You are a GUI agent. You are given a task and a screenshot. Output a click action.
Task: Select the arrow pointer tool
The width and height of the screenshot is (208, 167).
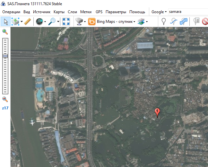pos(5,22)
